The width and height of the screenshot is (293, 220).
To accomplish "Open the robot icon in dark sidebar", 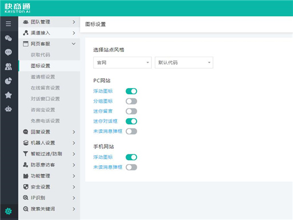I will [x=9, y=109].
